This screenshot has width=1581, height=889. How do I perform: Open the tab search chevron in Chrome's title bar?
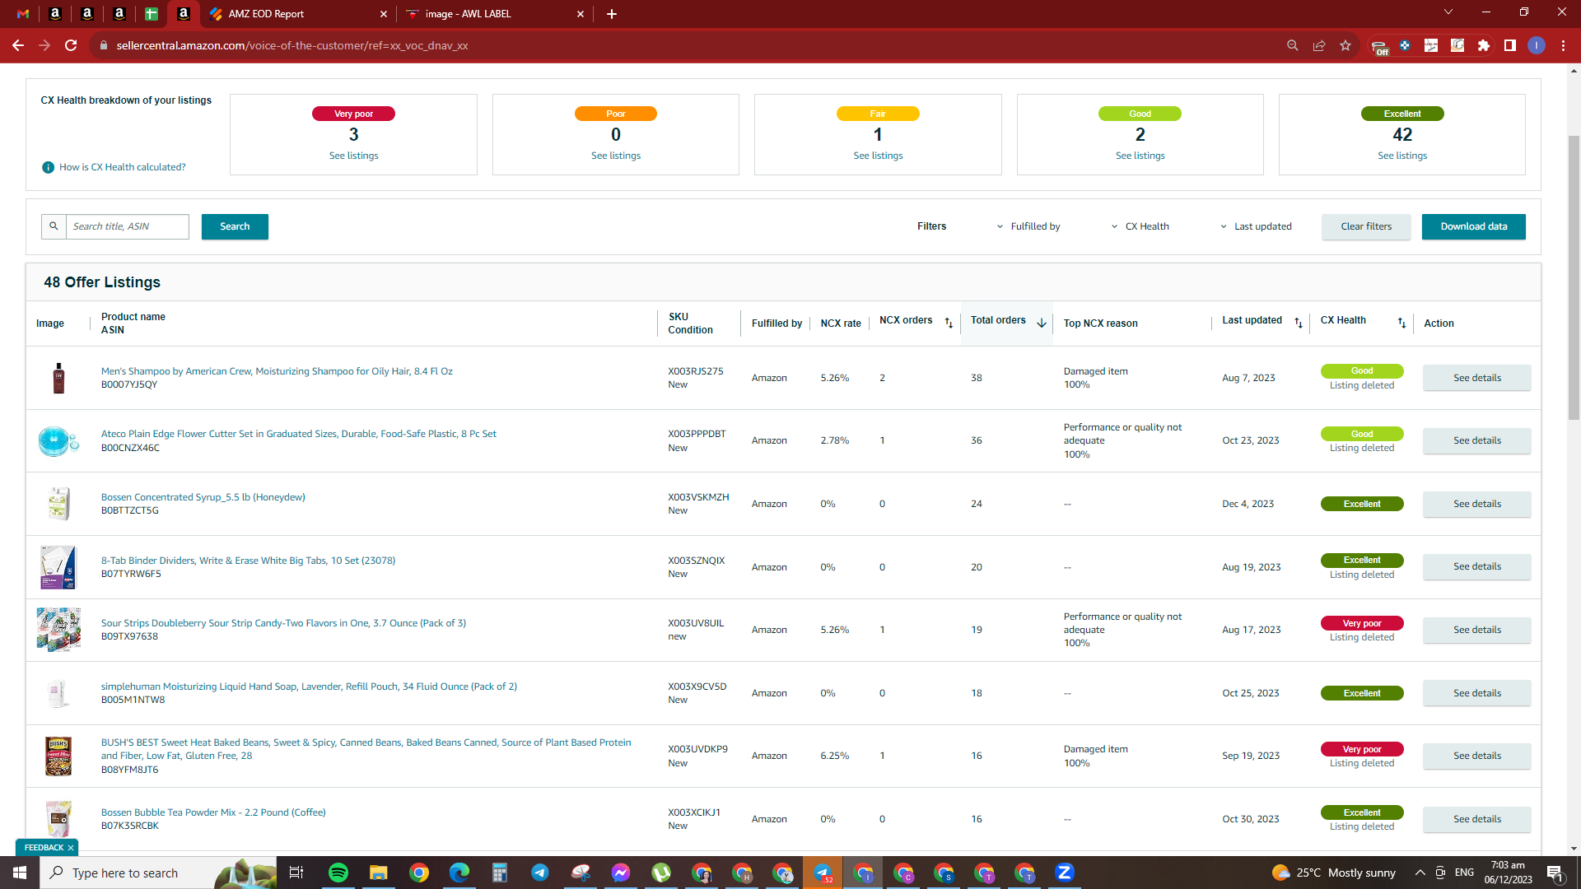[x=1448, y=12]
